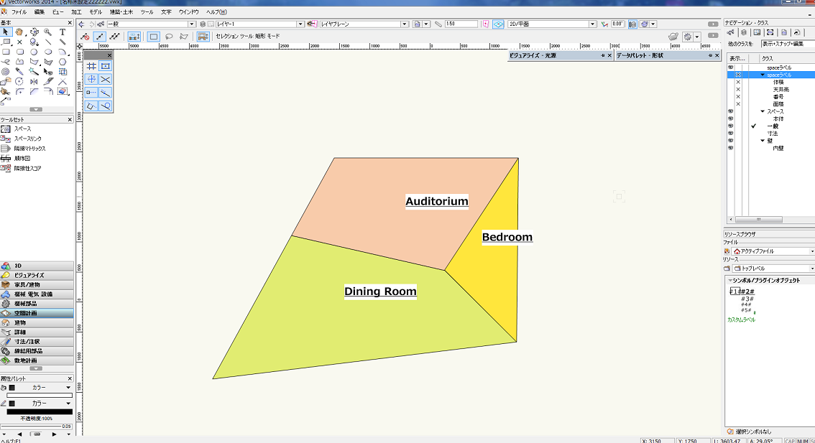Open the ファイル menu
This screenshot has height=443, width=815.
click(x=19, y=12)
